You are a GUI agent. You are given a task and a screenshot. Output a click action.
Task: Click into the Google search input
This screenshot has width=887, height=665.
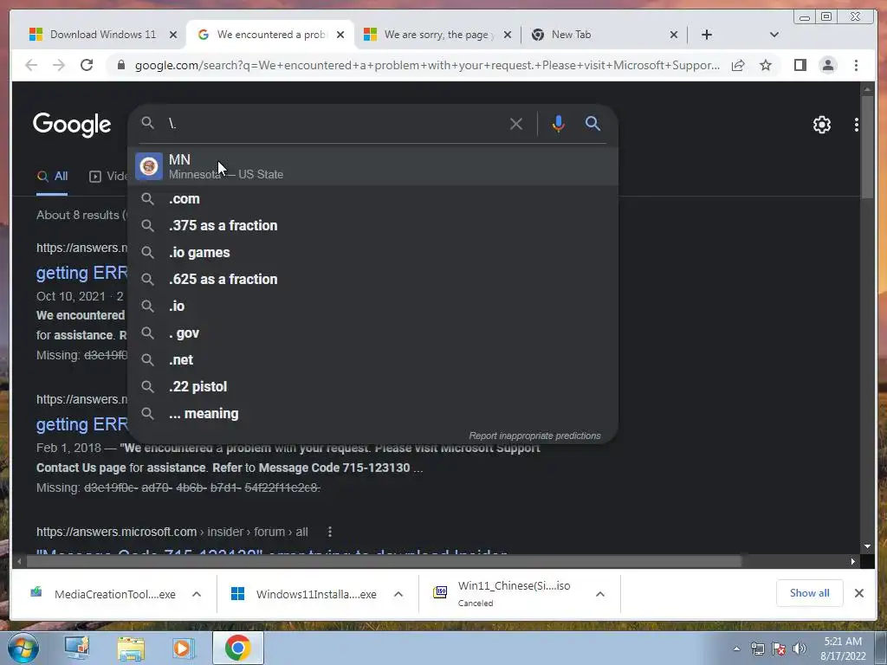coord(333,124)
